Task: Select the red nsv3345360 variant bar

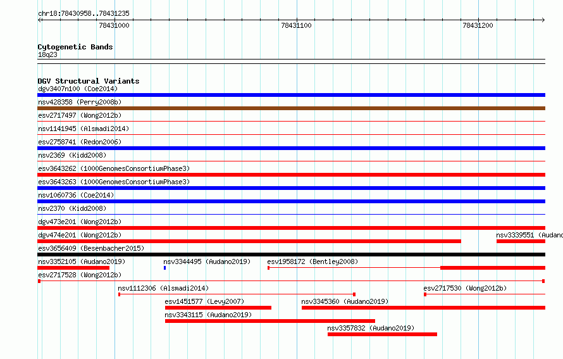Action: click(x=423, y=308)
